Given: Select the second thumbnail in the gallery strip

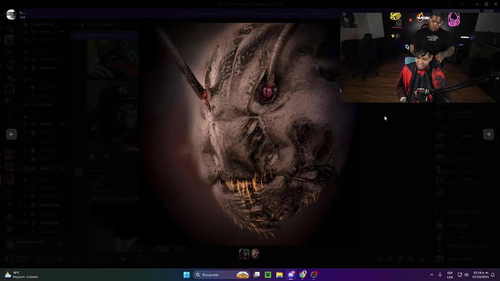Looking at the screenshot, I should 255,254.
